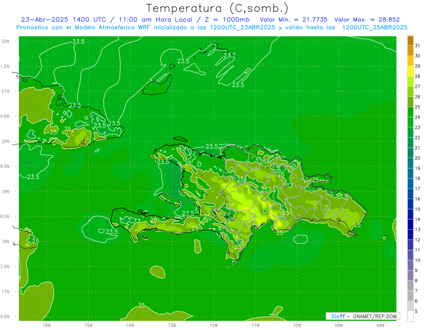Click the '17N' latitude axis label
Viewport: 427px width, 330px height.
(x=5, y=292)
